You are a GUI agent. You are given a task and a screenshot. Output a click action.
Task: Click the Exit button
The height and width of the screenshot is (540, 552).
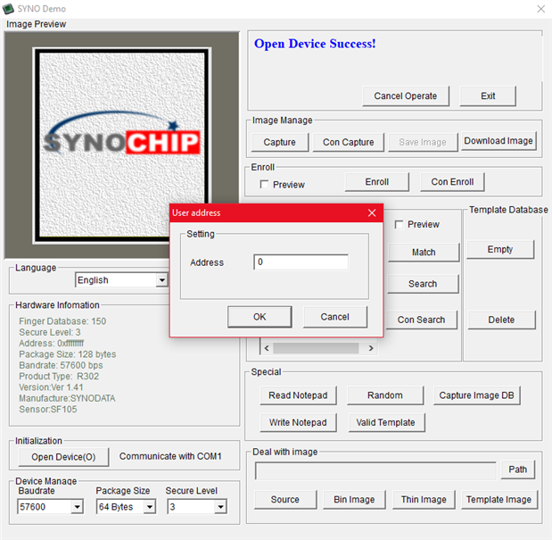[488, 96]
